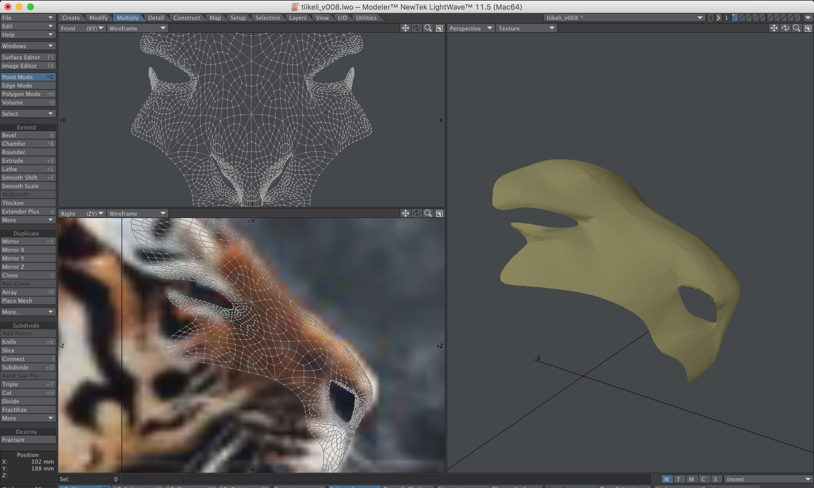Activate the second layer slot
Image resolution: width=814 pixels, height=488 pixels.
742,18
